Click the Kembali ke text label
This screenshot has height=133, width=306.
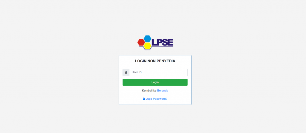point(149,91)
